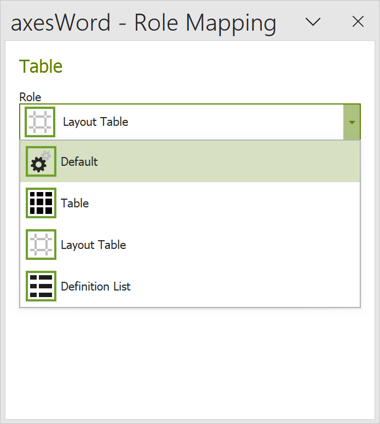Choose the Definition List role

[190, 286]
